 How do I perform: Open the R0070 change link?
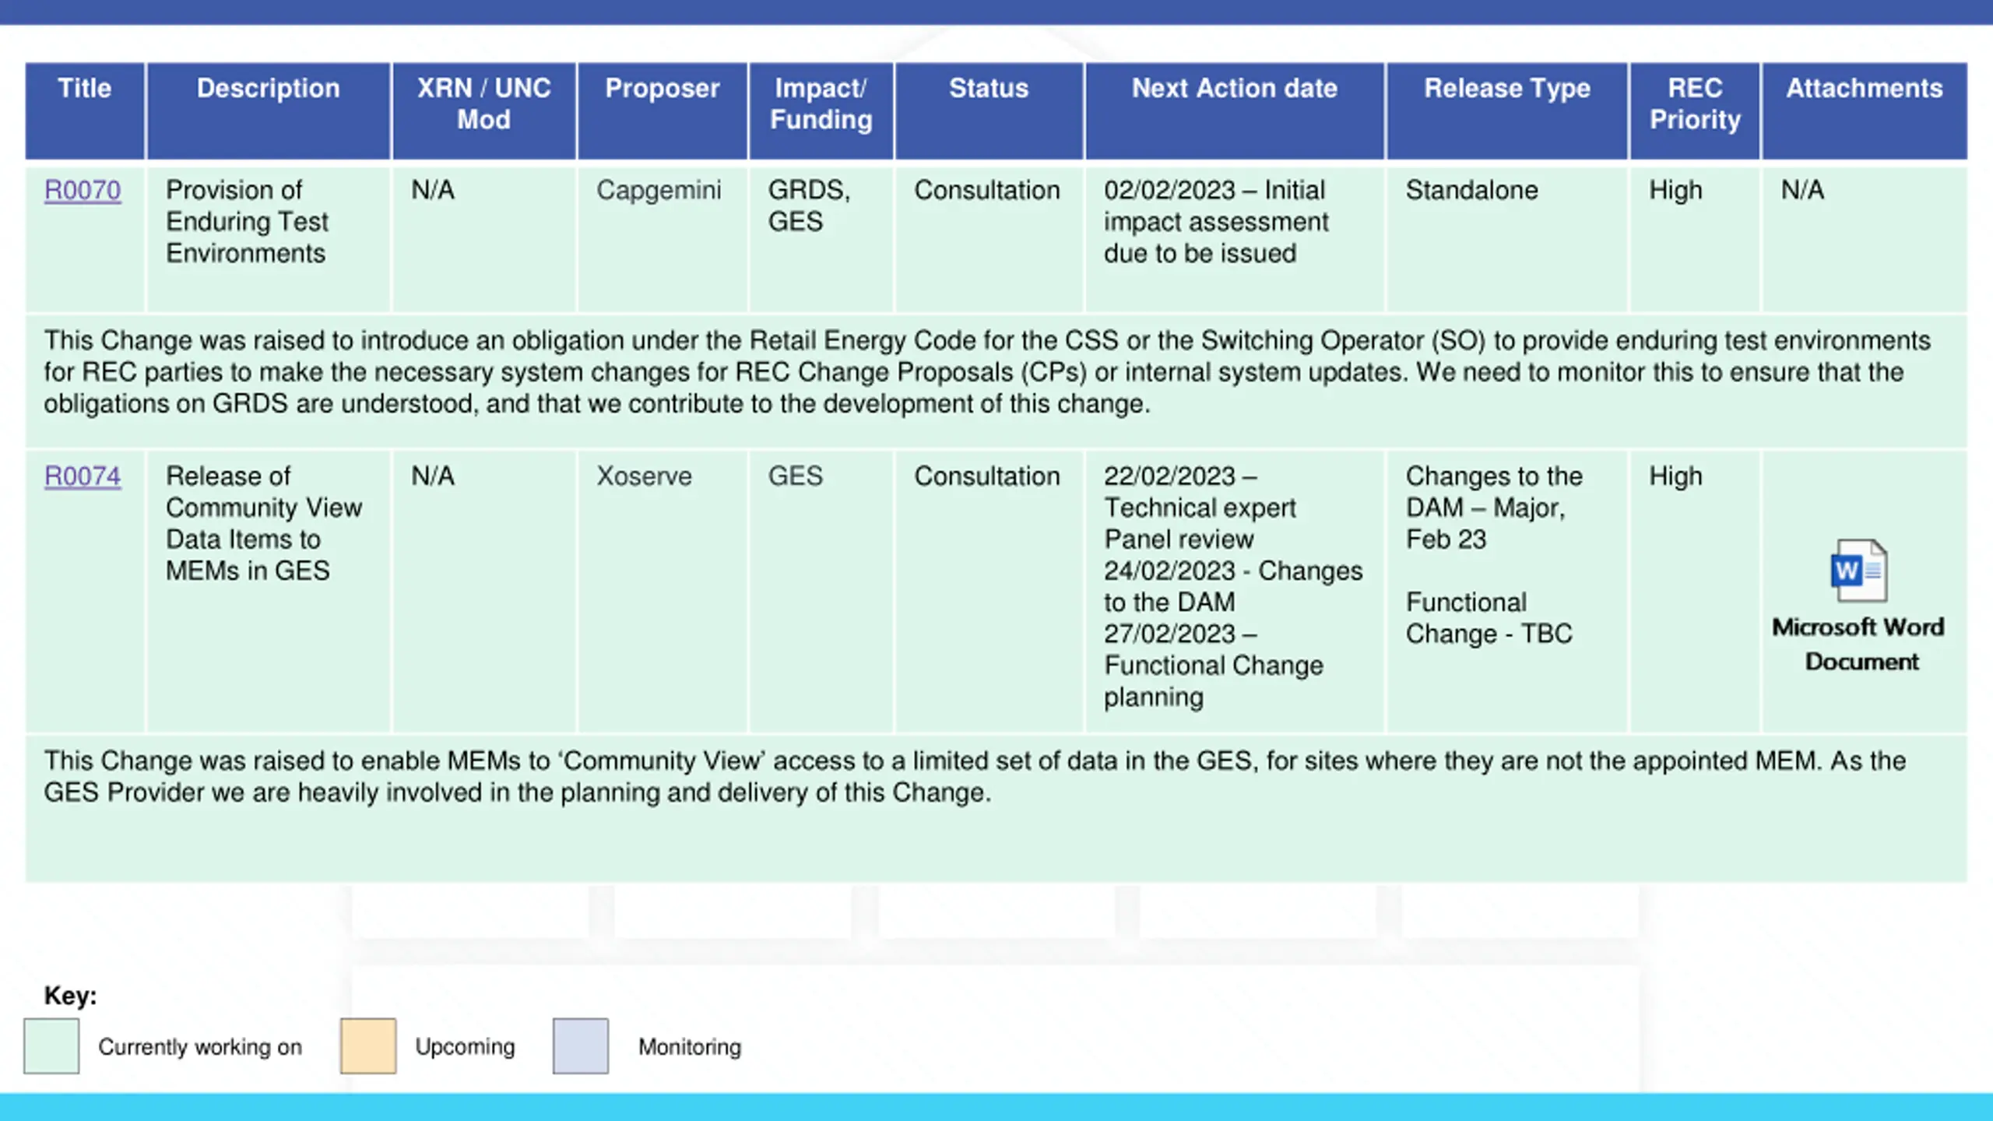point(83,190)
